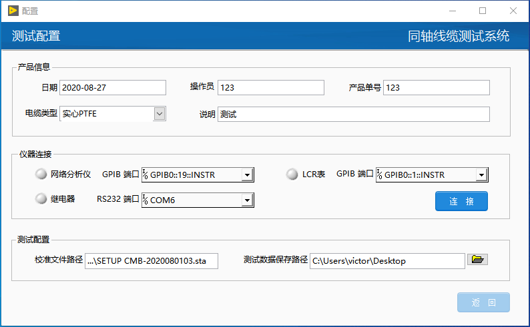This screenshot has height=327, width=530.
Task: Click the folder browse icon for save path
Action: (477, 260)
